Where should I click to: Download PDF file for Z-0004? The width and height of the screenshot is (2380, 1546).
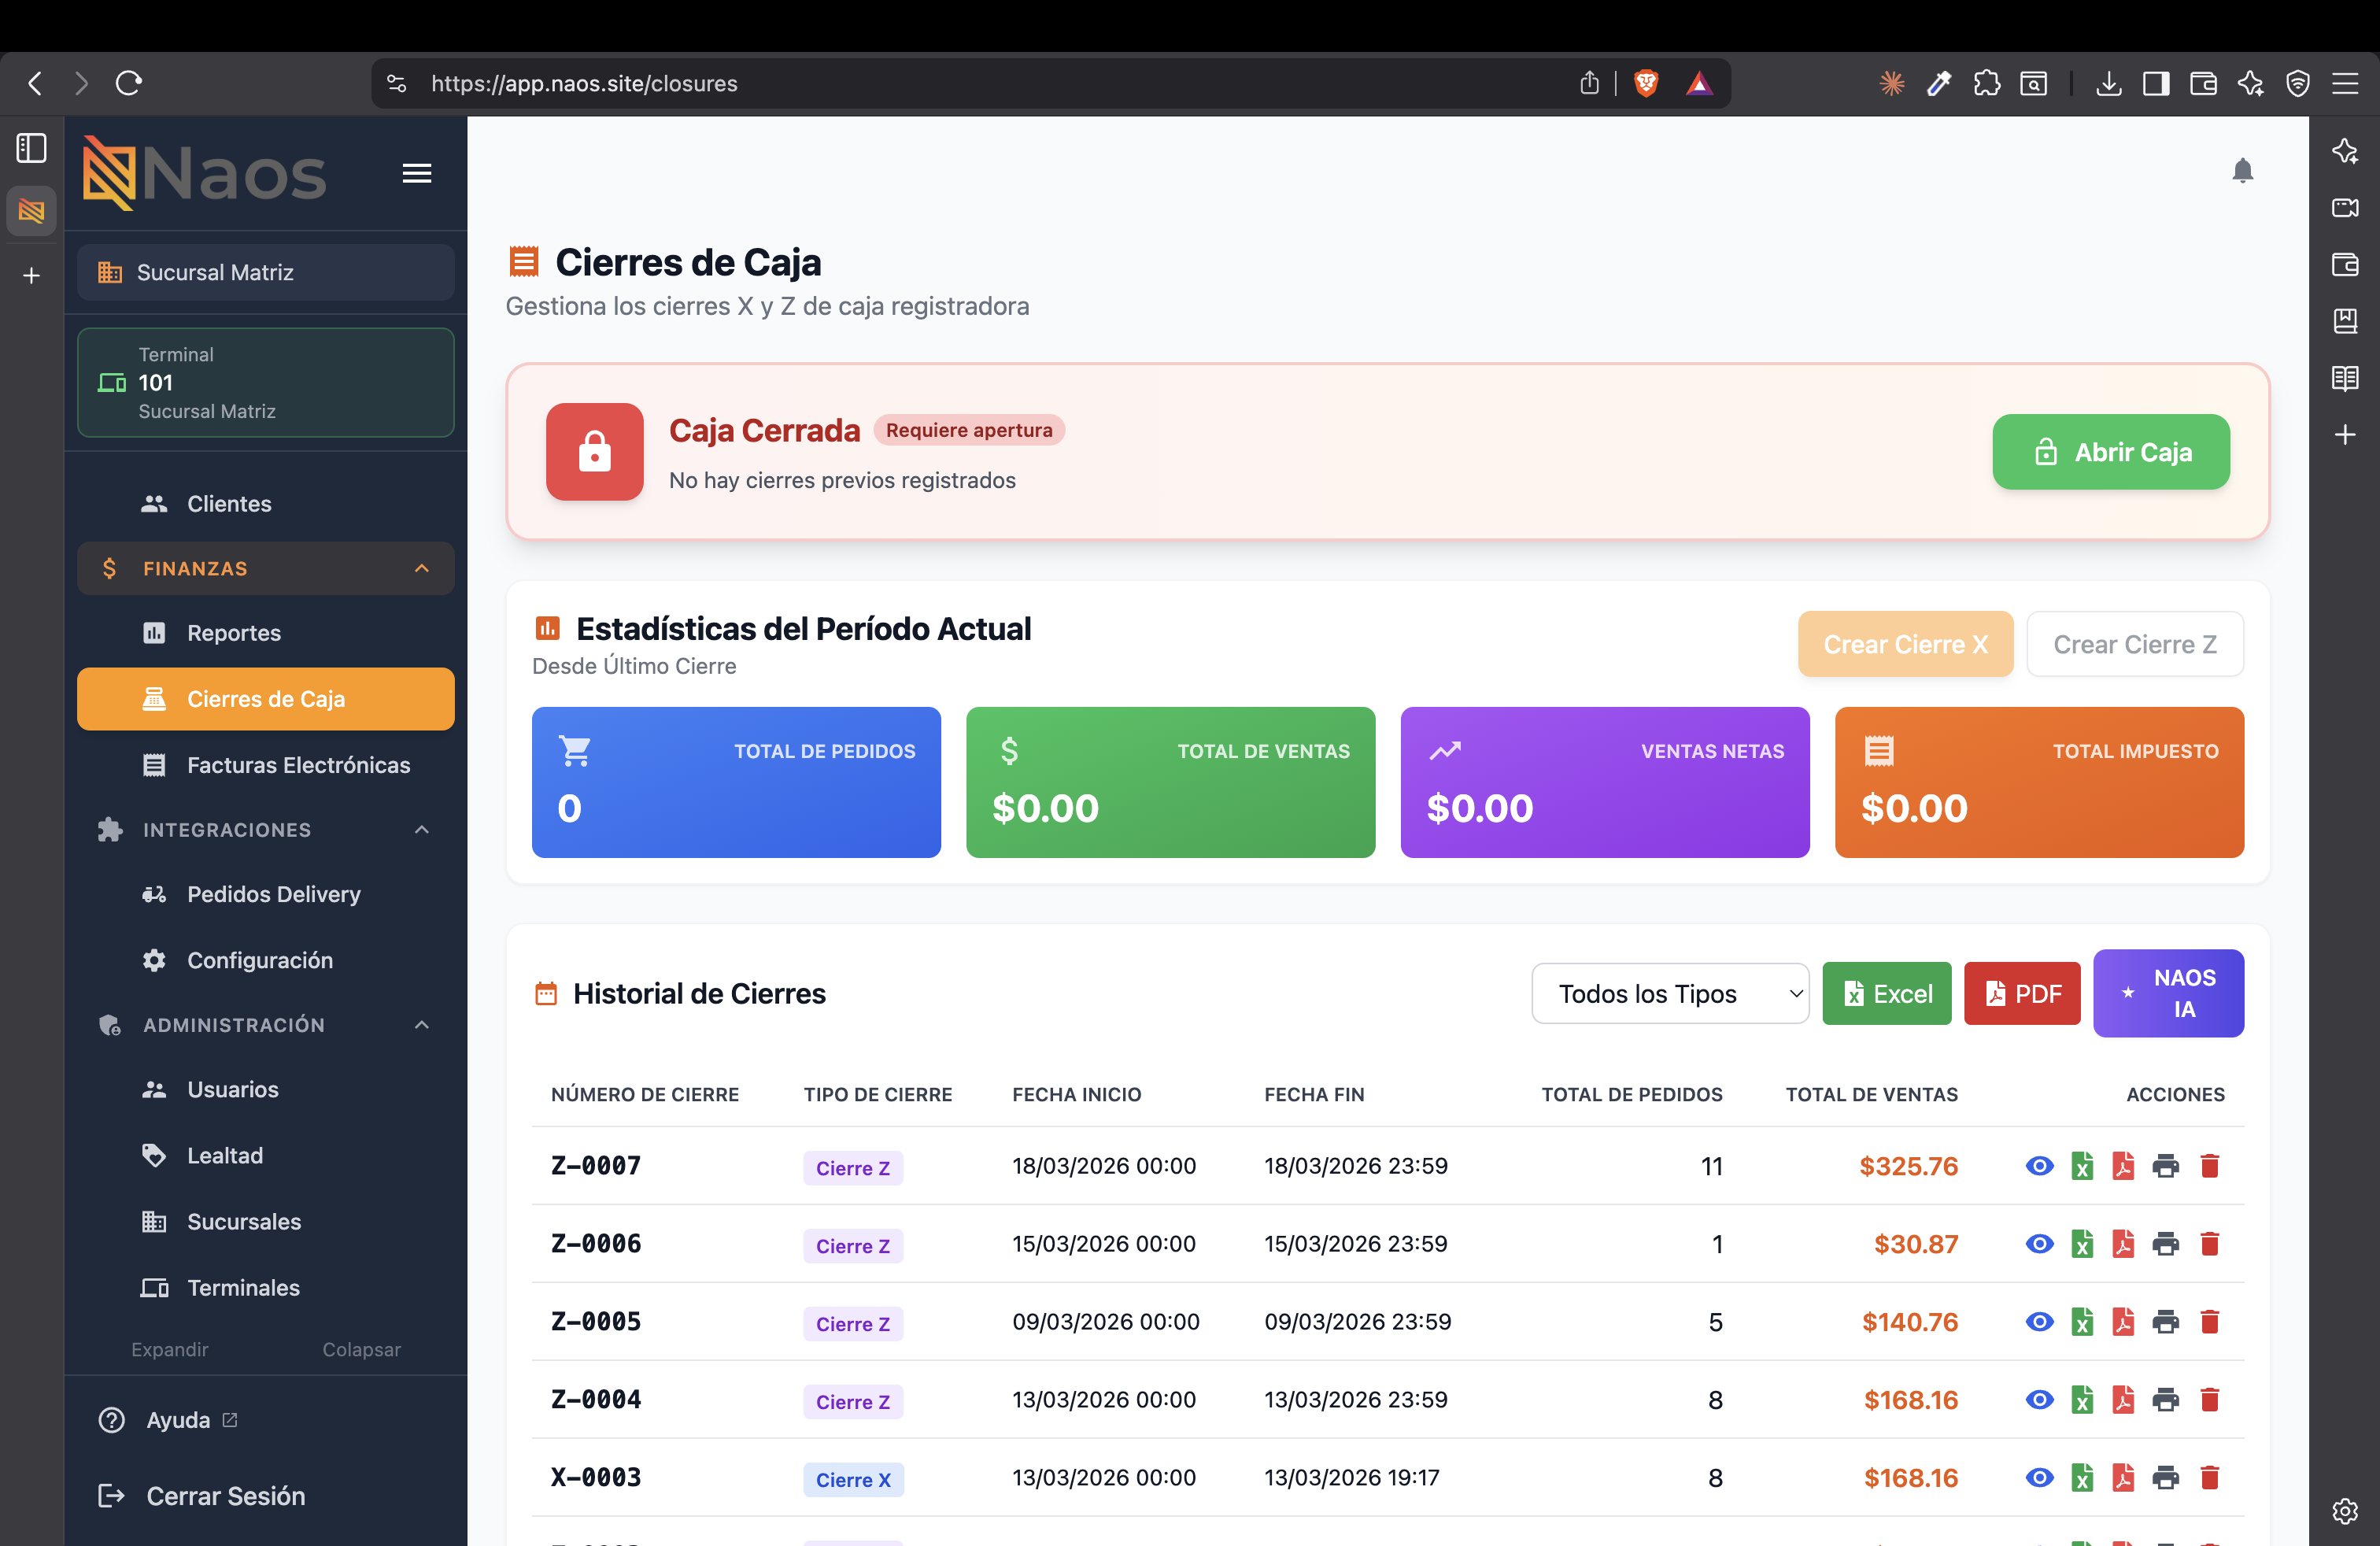pyautogui.click(x=2123, y=1400)
